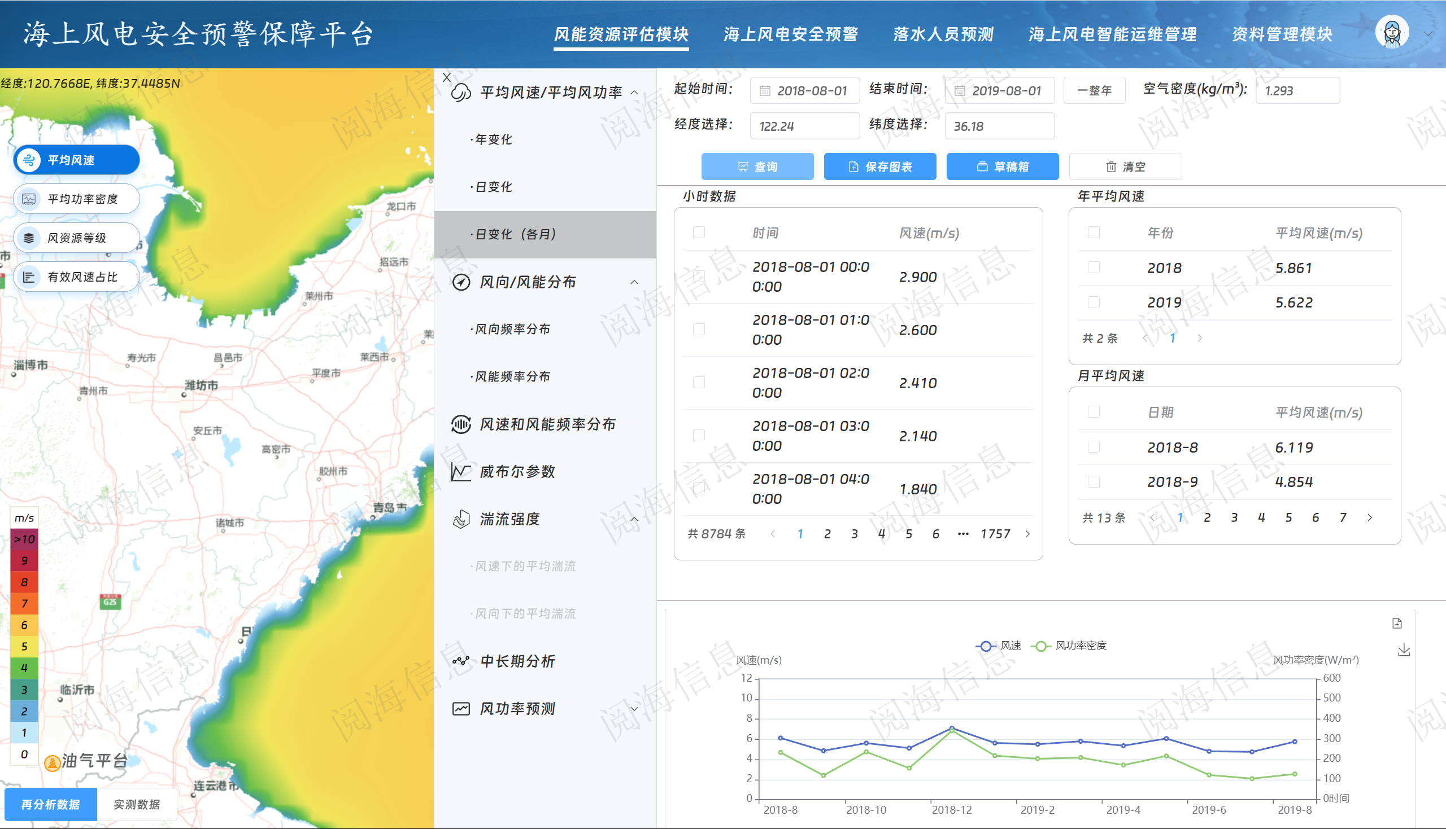This screenshot has width=1446, height=829.
Task: Click the 平均功率密度 map icon
Action: [x=29, y=199]
